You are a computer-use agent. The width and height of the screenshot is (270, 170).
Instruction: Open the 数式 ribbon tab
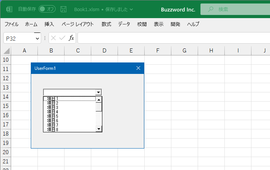(106, 24)
